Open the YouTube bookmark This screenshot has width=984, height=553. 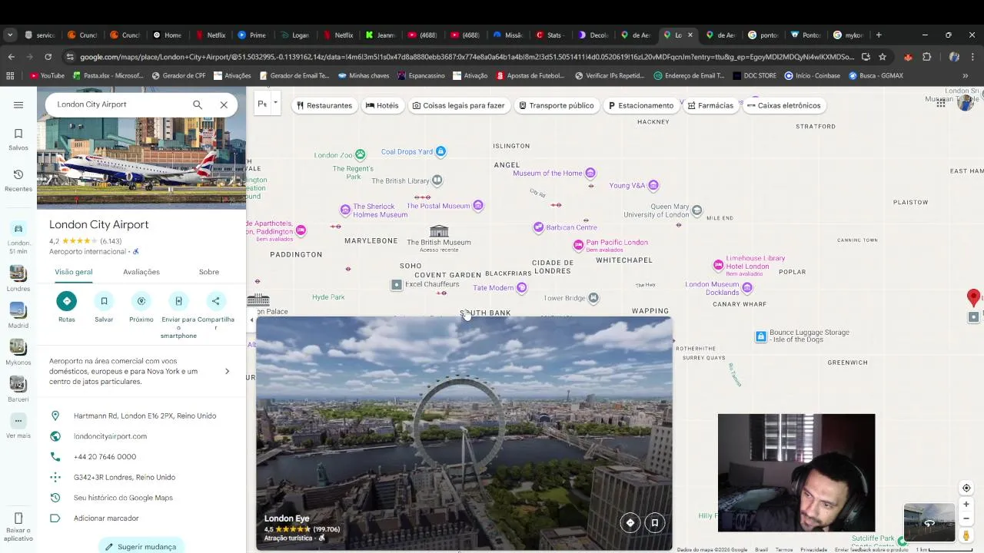[47, 75]
